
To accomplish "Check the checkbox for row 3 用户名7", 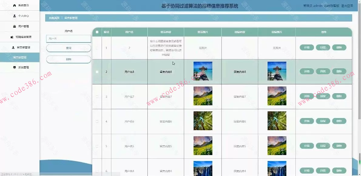I will click(x=97, y=96).
